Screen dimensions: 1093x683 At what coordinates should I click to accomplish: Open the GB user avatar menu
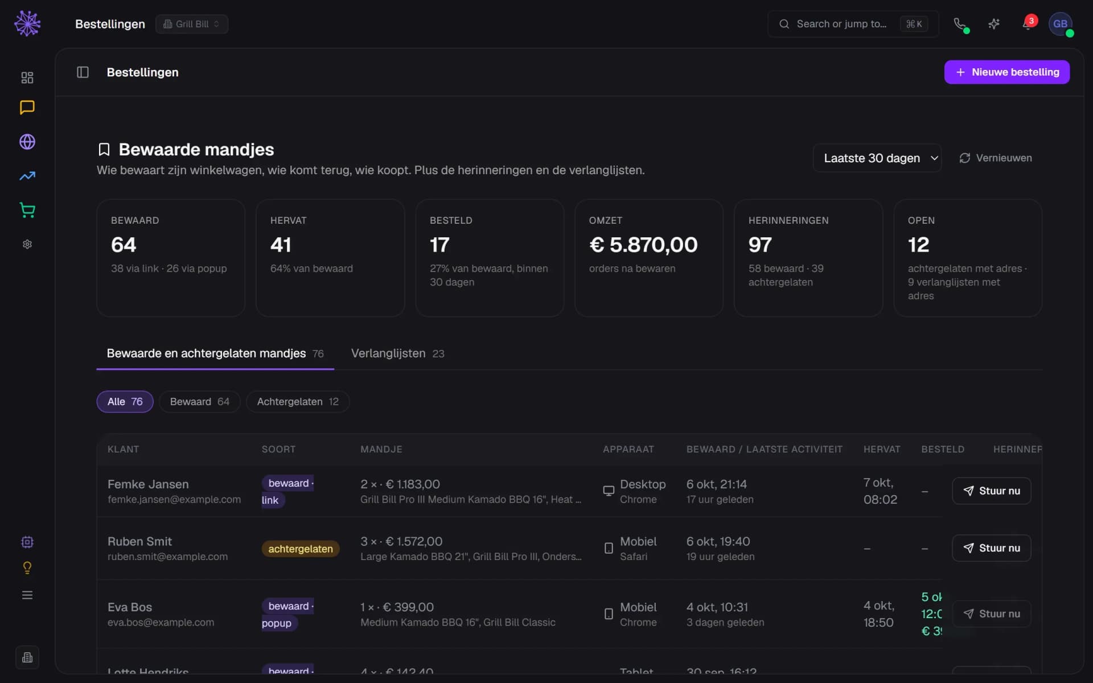(x=1061, y=24)
